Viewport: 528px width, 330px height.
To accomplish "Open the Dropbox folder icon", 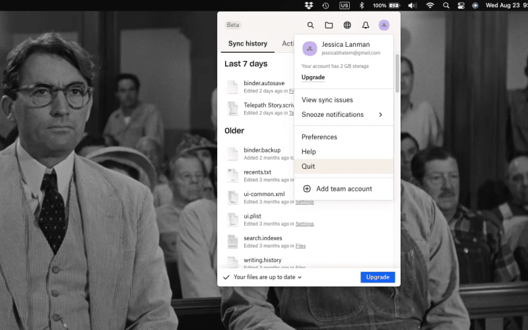I will [329, 25].
